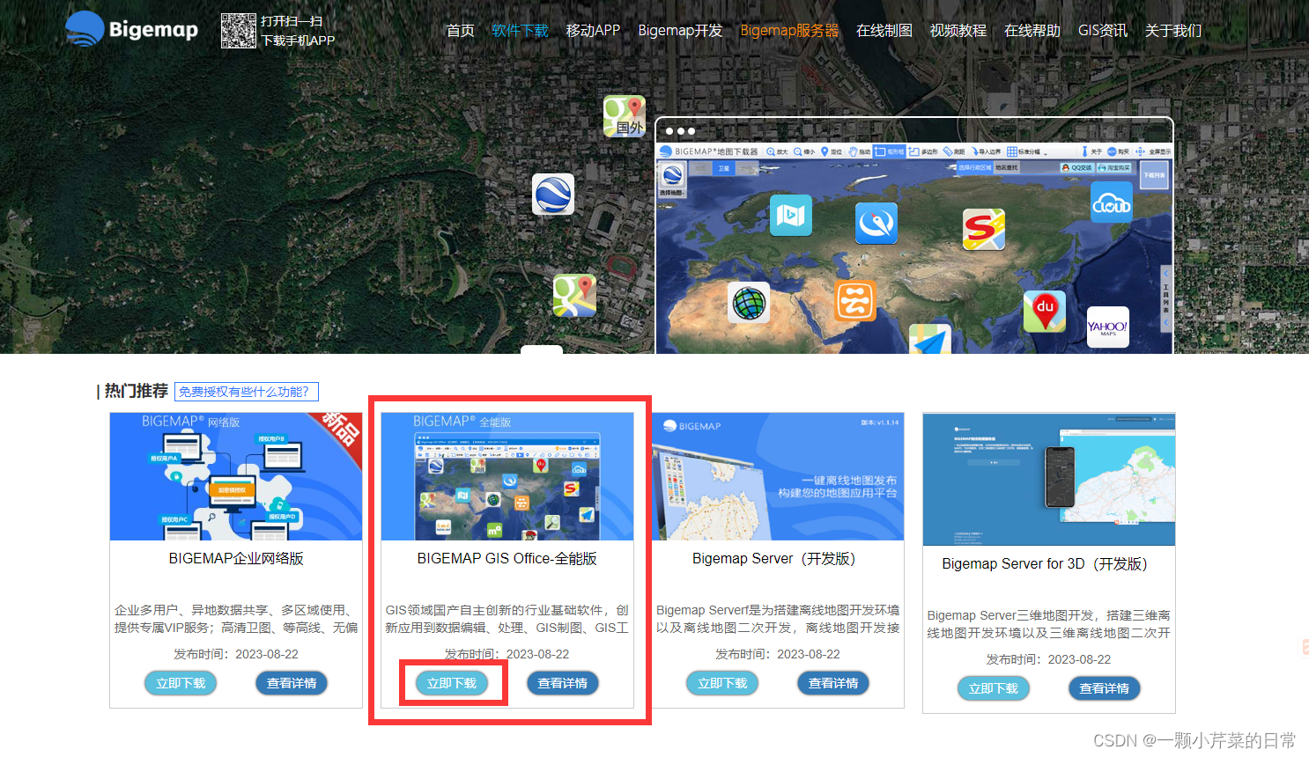This screenshot has height=757, width=1309.
Task: Click the 放大 zoom-in tool in the banner toolbar
Action: tap(778, 151)
